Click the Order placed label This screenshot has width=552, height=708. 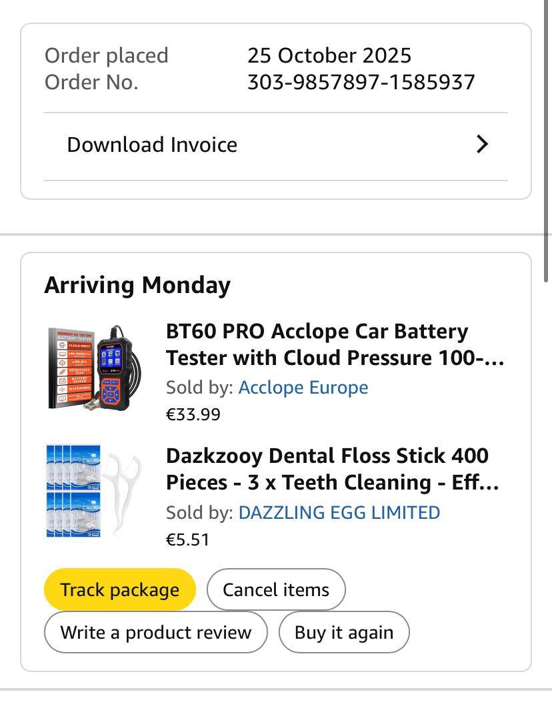107,55
